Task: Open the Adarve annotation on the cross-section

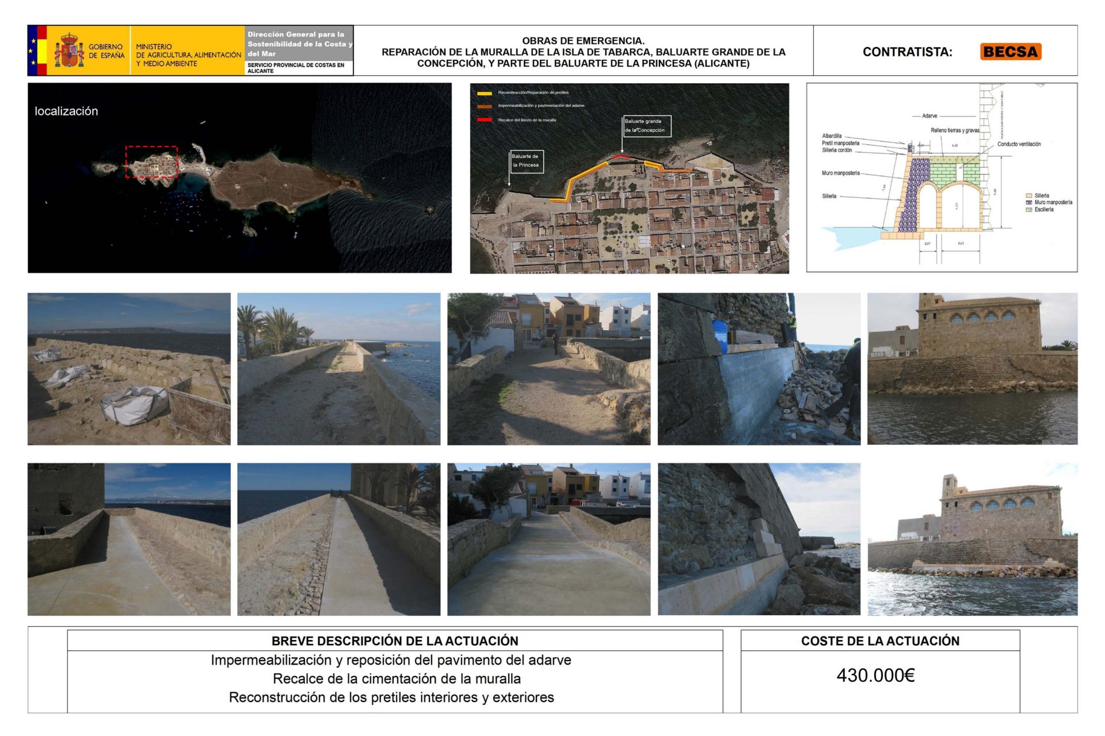Action: click(x=930, y=115)
